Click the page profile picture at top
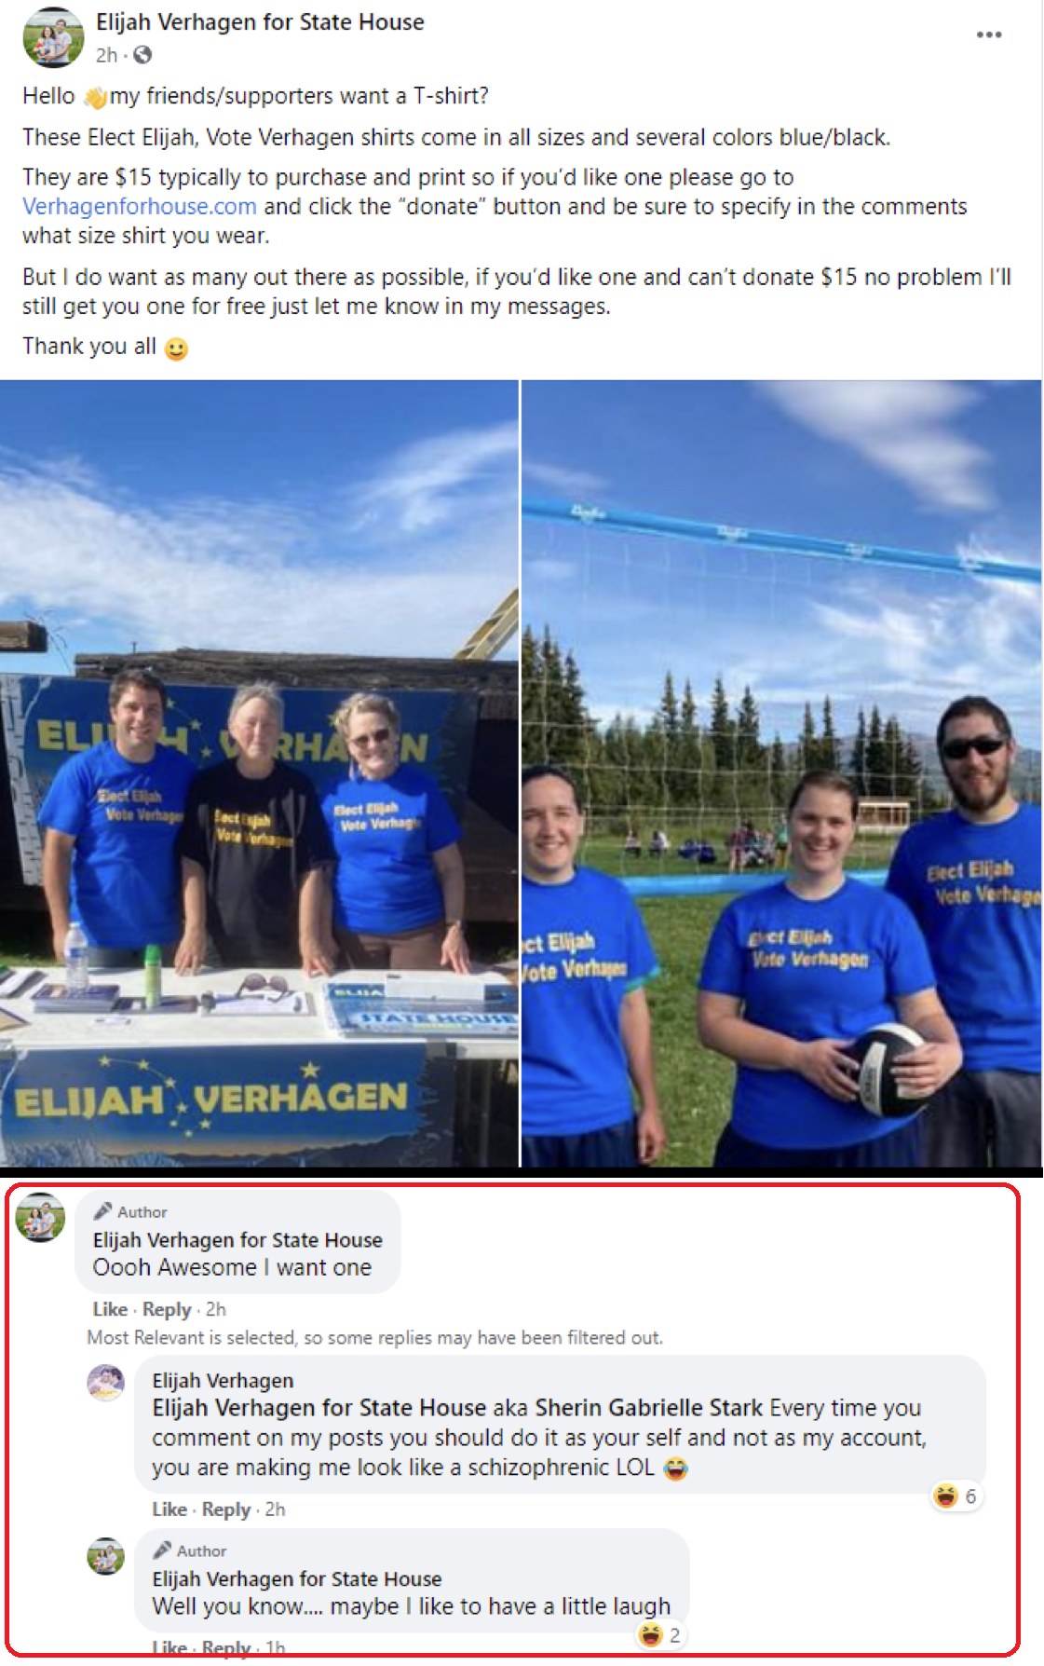 pyautogui.click(x=53, y=38)
